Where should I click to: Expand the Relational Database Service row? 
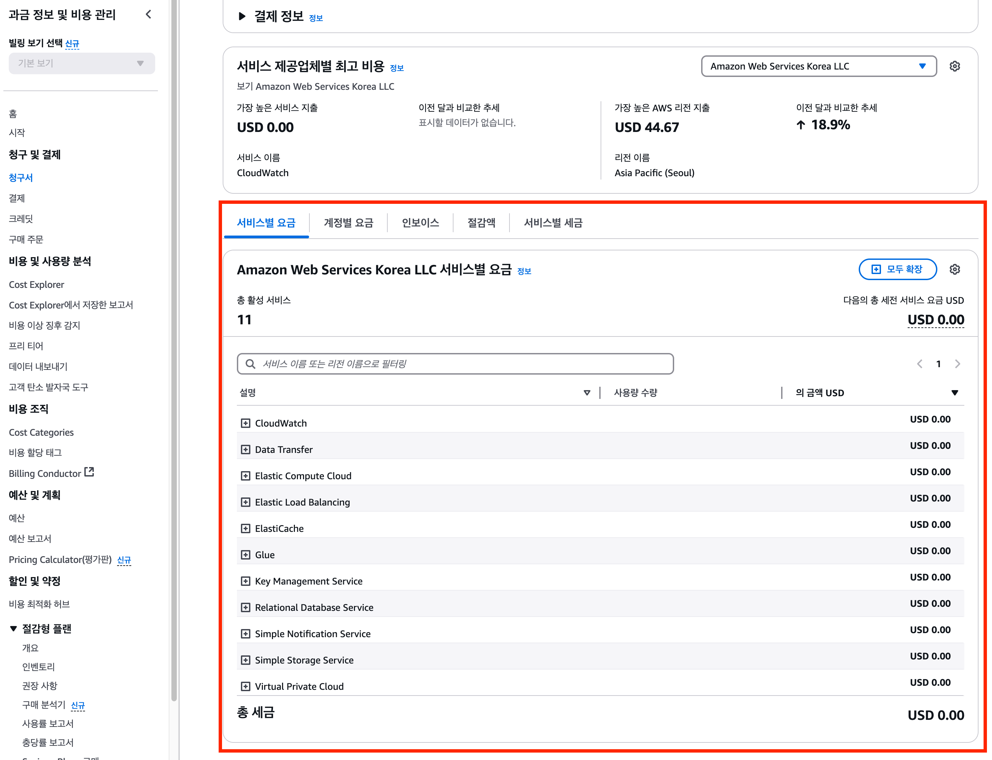[245, 607]
